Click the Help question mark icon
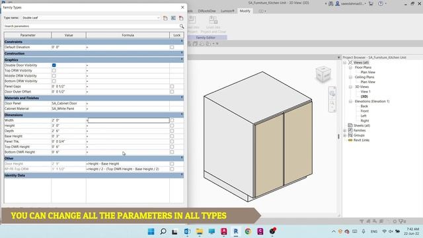 pos(381,3)
